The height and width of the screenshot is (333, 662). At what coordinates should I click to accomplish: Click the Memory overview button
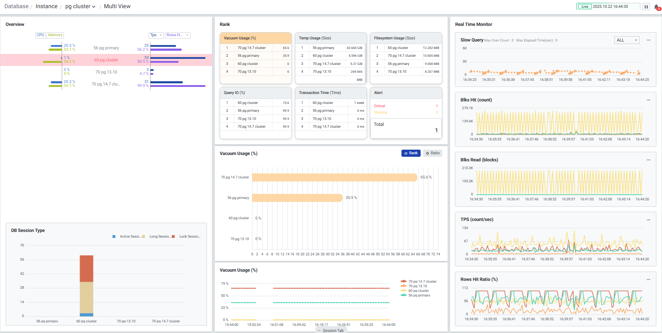point(55,35)
